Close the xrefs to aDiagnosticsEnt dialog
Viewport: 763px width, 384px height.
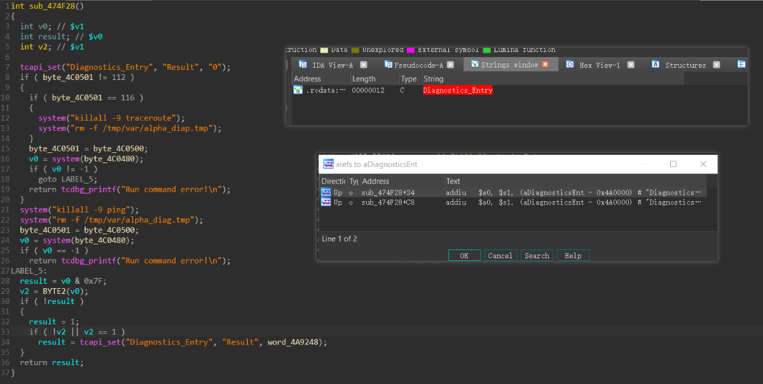point(703,164)
